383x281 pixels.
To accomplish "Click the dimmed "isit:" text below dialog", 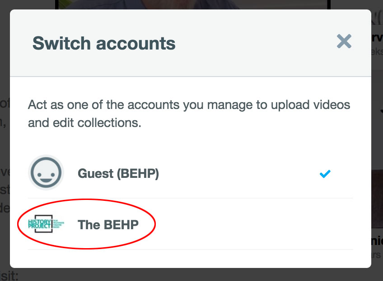I will pyautogui.click(x=9, y=276).
